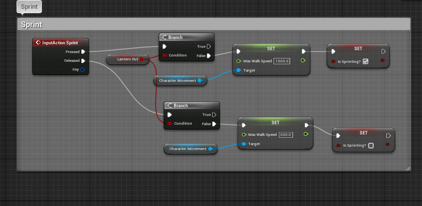Viewport: 422px width, 206px height.
Task: Select the Lantern Out variable node
Action: [x=125, y=59]
